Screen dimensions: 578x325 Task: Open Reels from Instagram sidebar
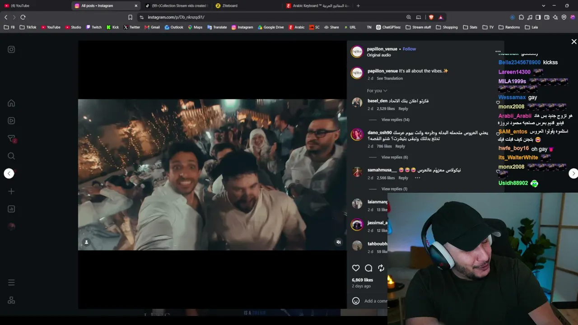click(x=11, y=121)
